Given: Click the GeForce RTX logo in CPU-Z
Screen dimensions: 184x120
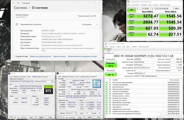Looking at the screenshot, I should click(x=49, y=89).
